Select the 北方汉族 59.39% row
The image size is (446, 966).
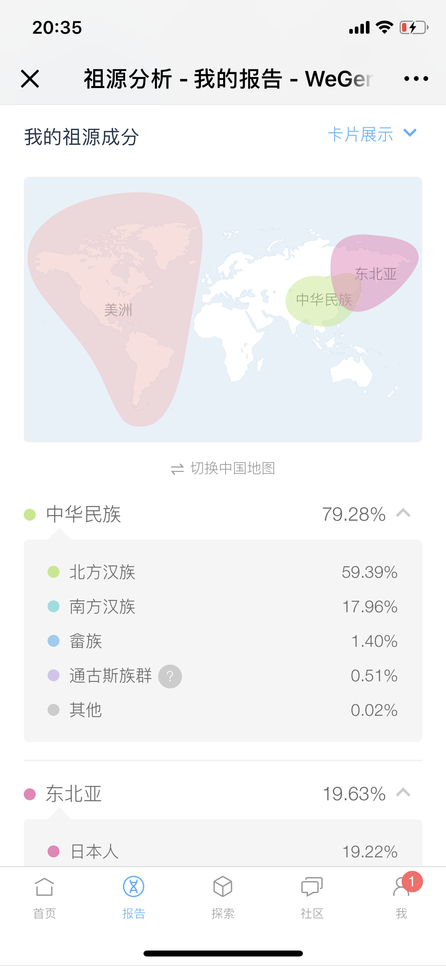223,572
